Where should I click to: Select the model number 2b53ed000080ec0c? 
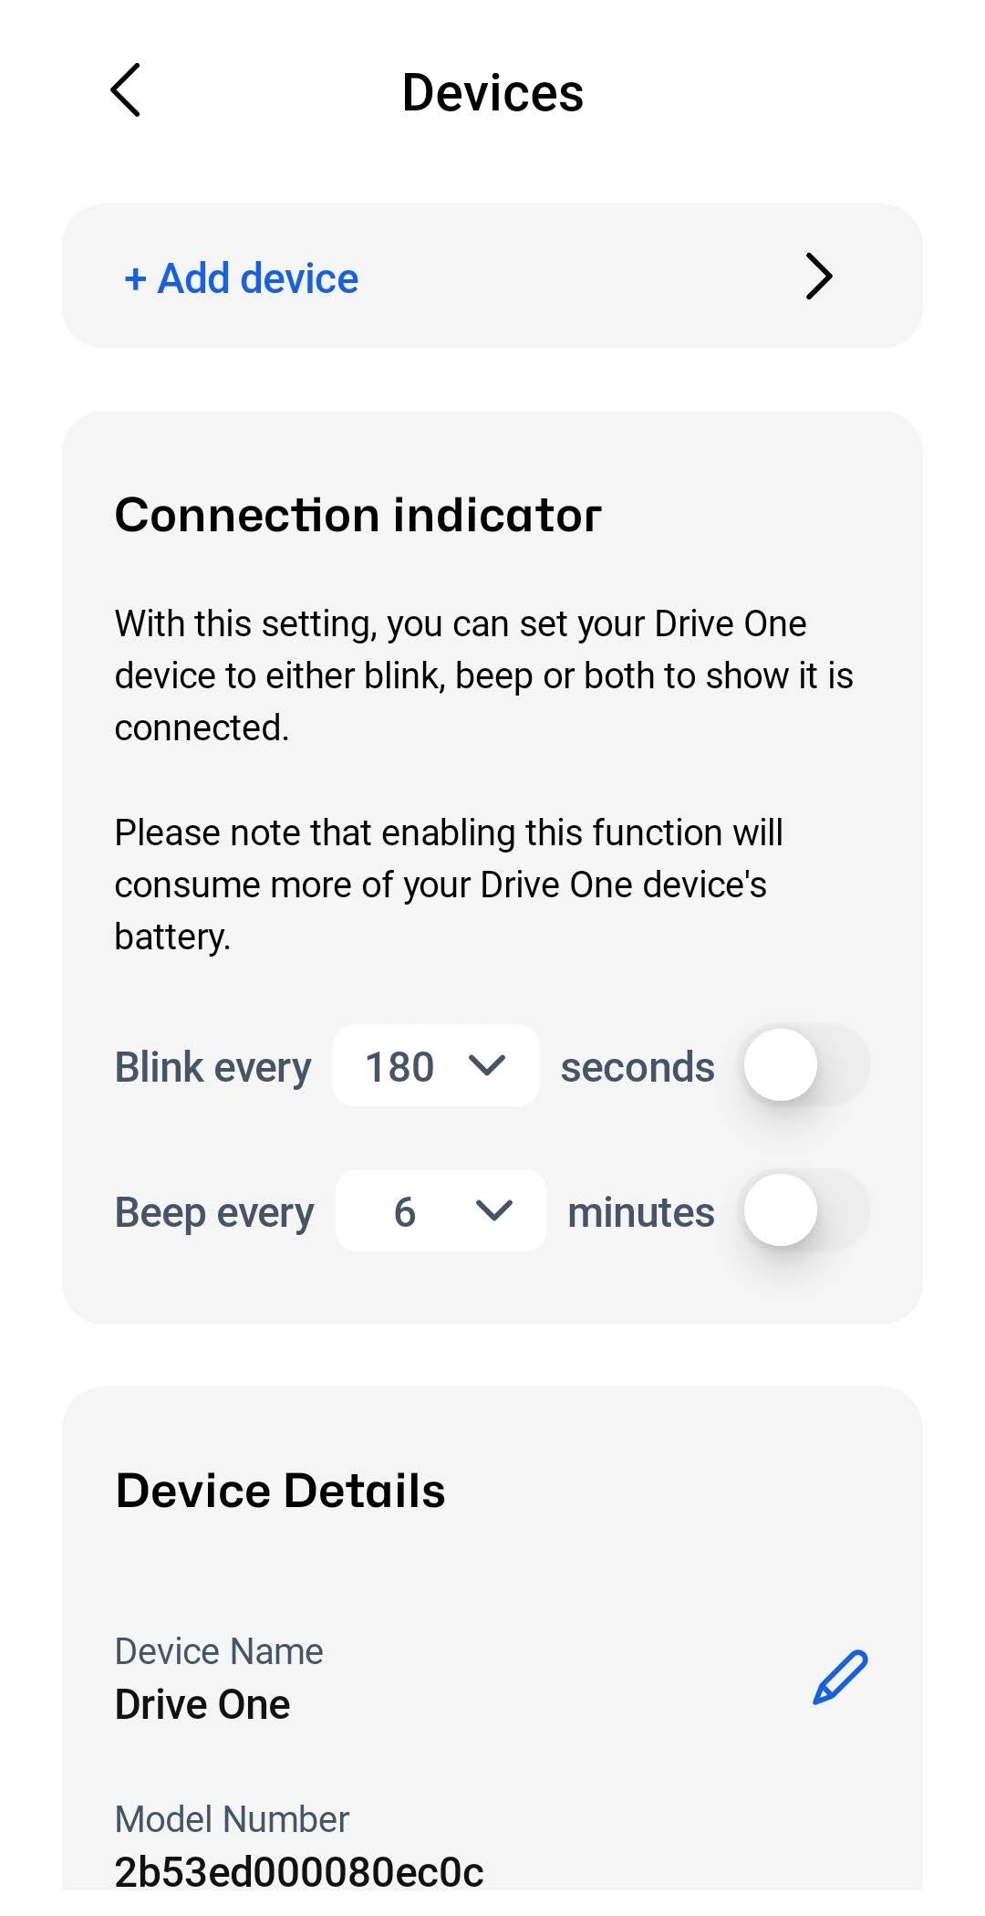299,1871
